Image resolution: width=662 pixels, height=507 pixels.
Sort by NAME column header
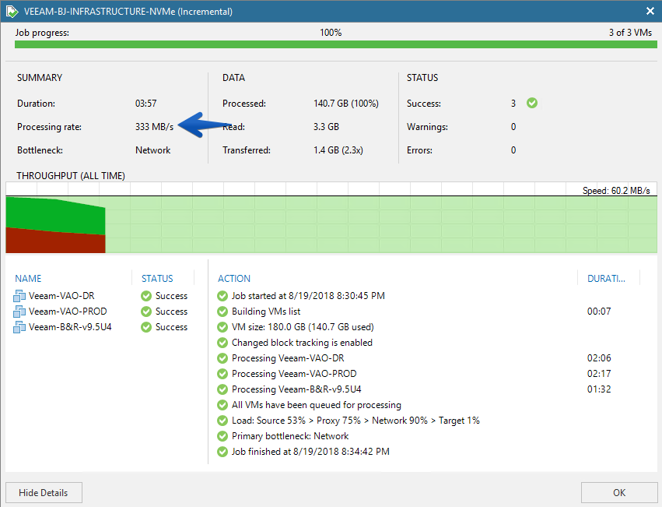28,279
